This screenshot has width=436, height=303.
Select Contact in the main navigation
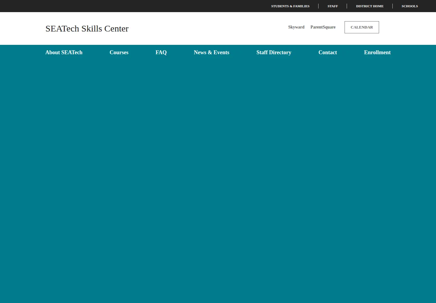pyautogui.click(x=328, y=52)
